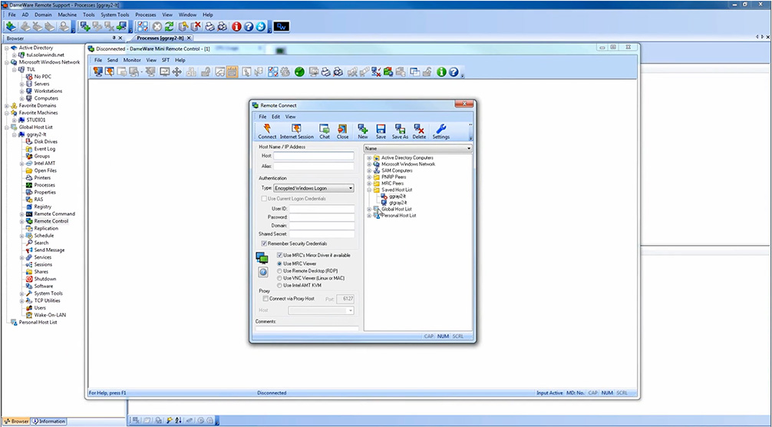Expand Active Directory Computers node
The height and width of the screenshot is (427, 772).
(369, 157)
